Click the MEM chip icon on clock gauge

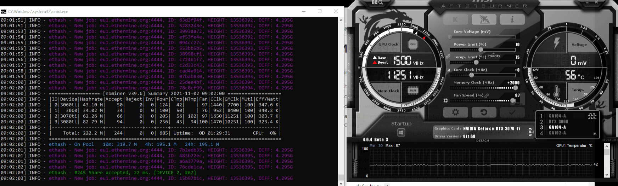(413, 91)
